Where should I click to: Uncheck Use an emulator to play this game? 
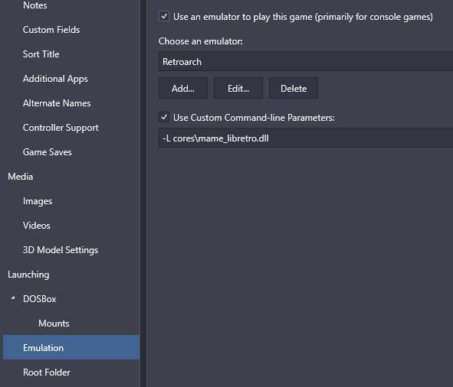pyautogui.click(x=164, y=16)
